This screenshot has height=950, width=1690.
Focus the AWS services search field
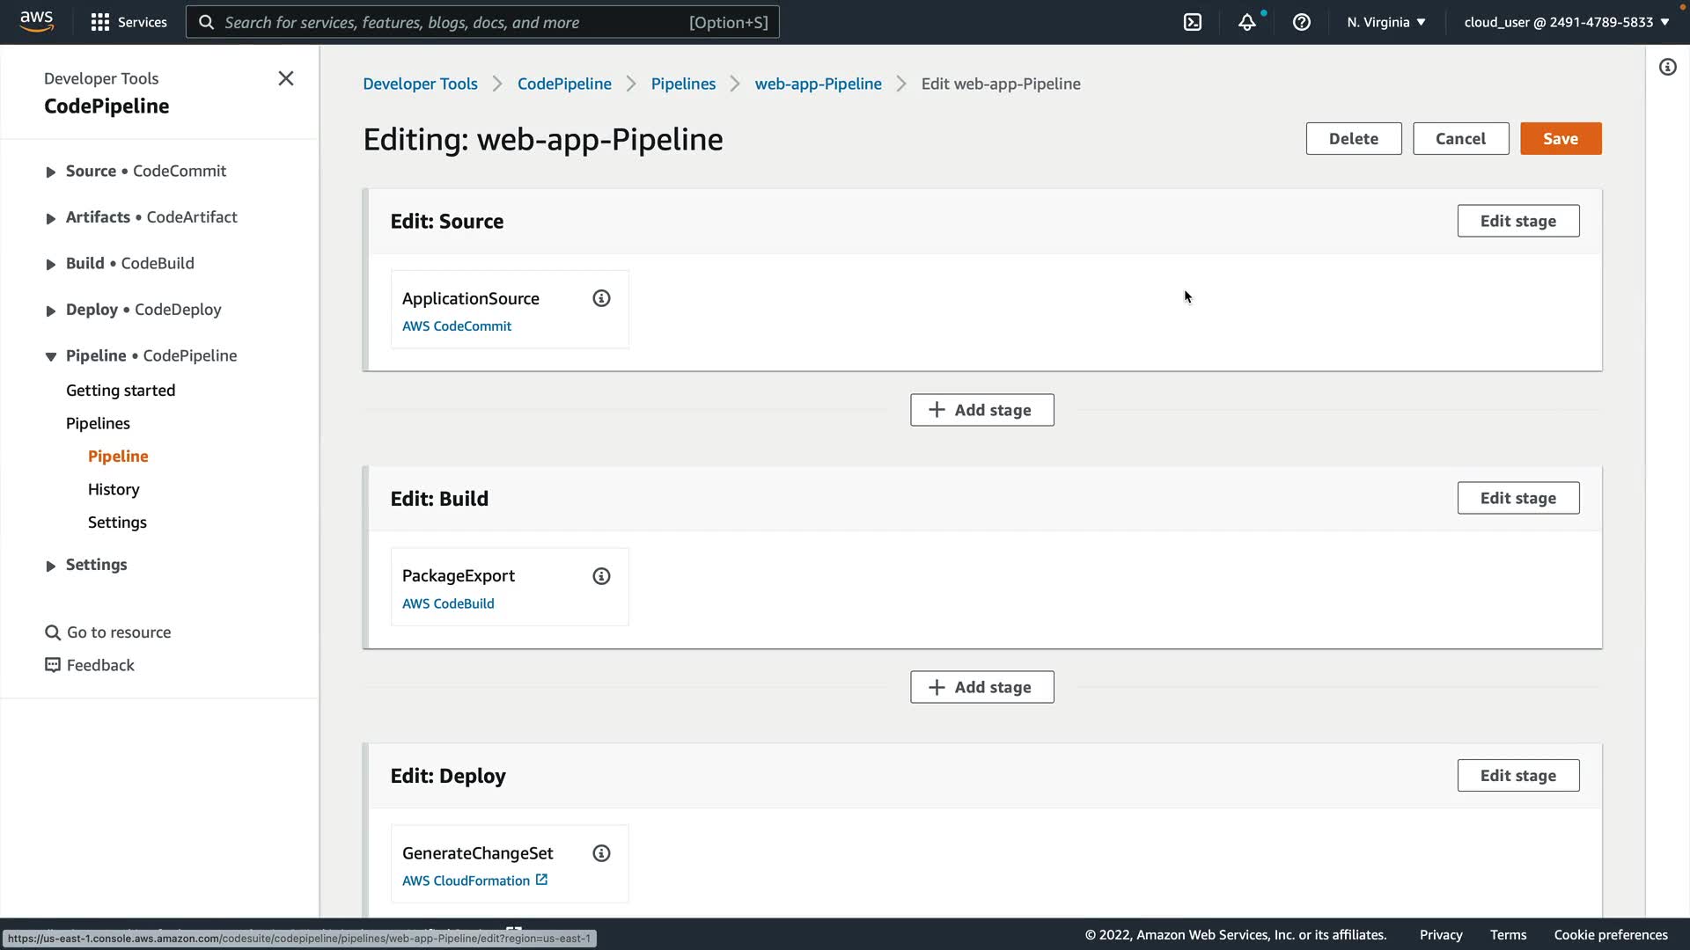tap(458, 22)
